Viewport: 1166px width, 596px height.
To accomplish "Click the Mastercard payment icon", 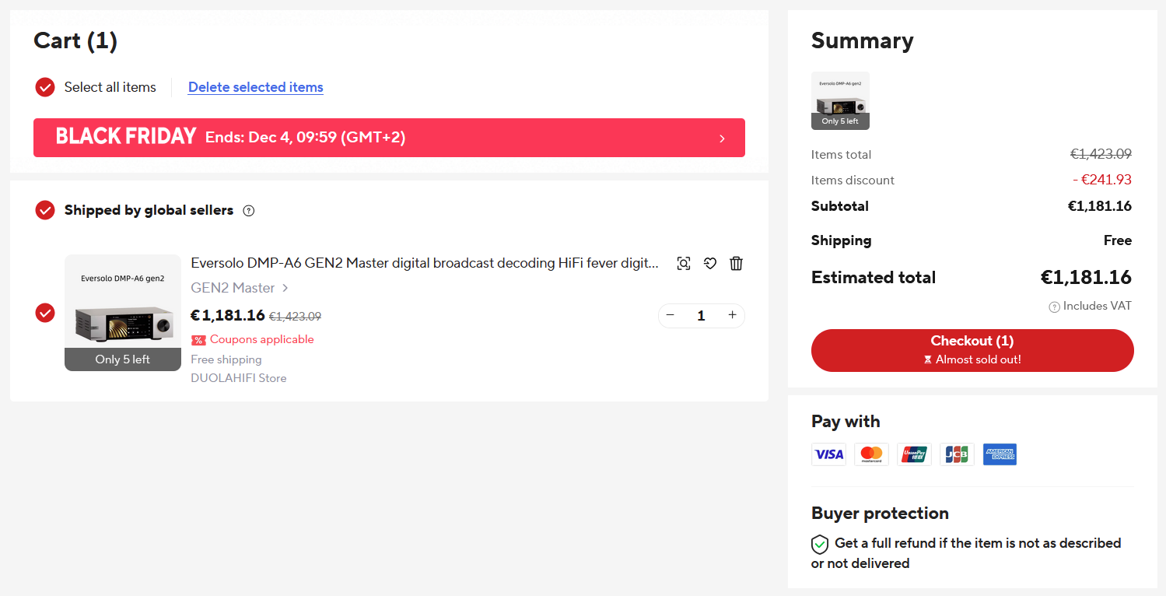I will click(x=871, y=454).
